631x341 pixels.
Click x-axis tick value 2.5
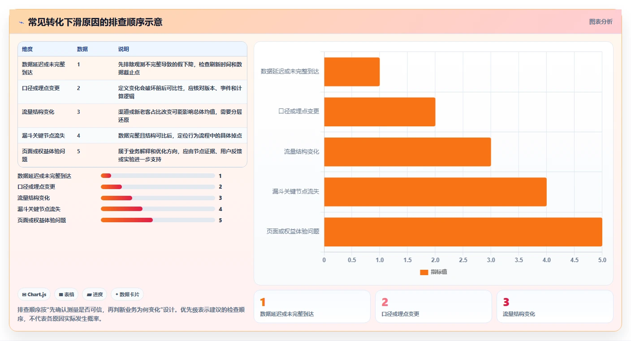(463, 260)
